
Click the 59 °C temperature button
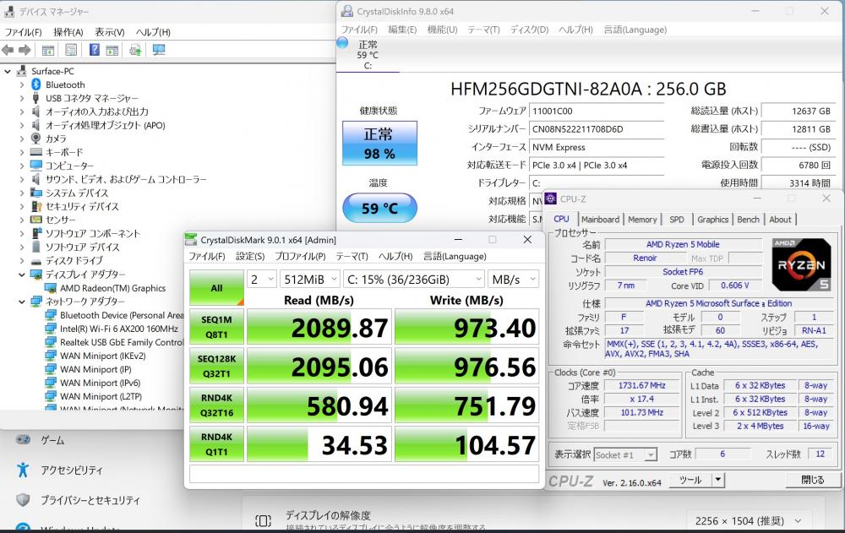[379, 208]
